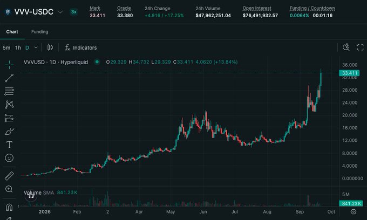Open the emoji icons tool
Image resolution: width=367 pixels, height=220 pixels.
point(9,158)
